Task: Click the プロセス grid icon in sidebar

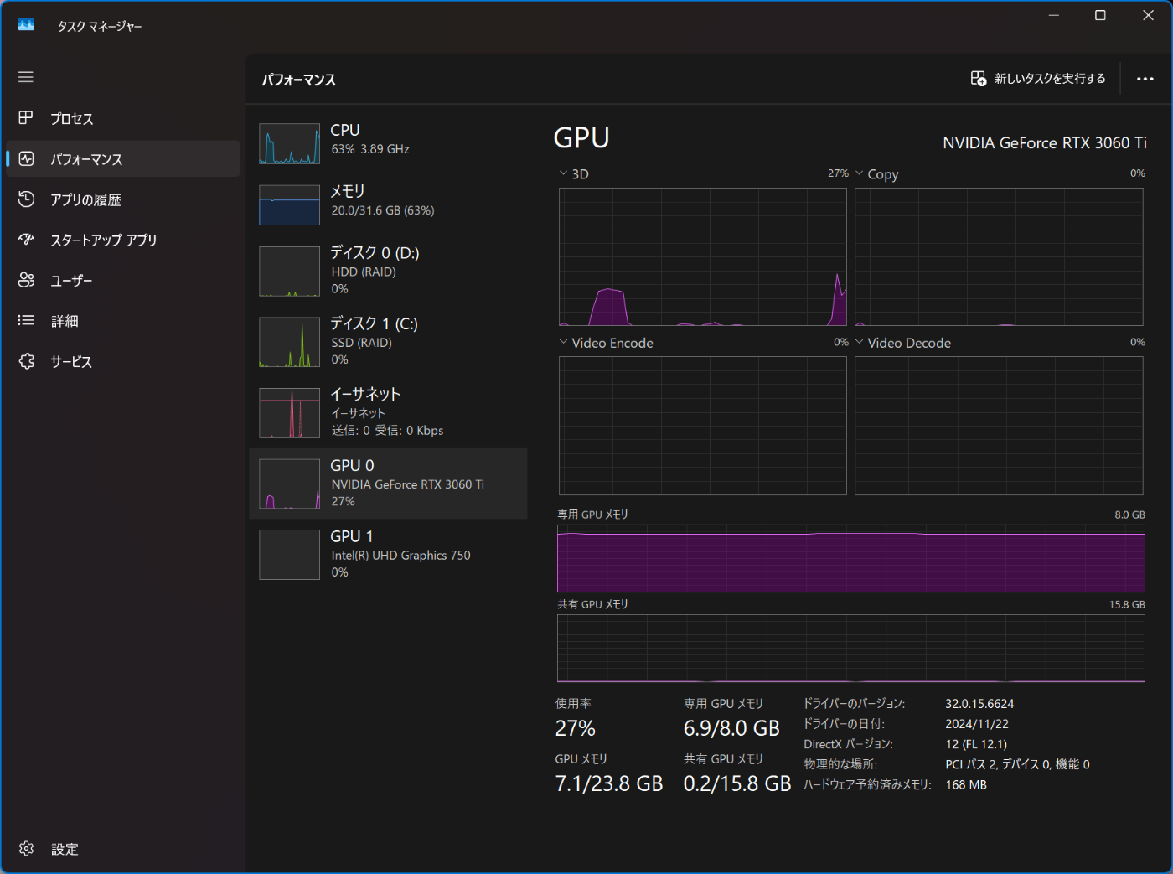Action: (26, 117)
